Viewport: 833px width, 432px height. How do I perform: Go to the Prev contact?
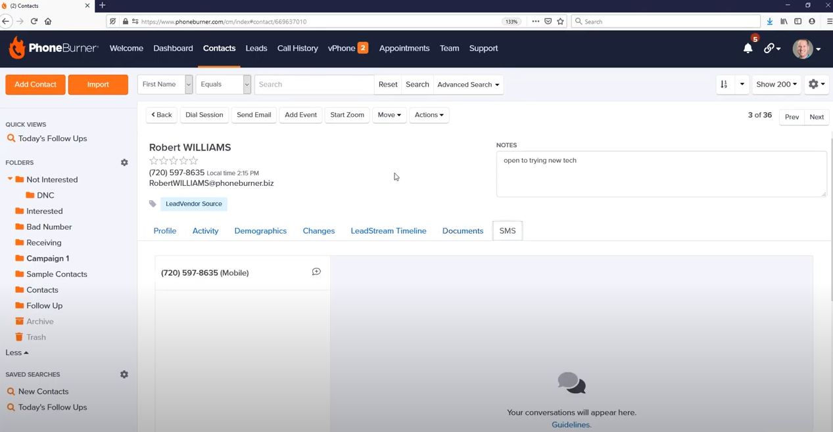(792, 117)
